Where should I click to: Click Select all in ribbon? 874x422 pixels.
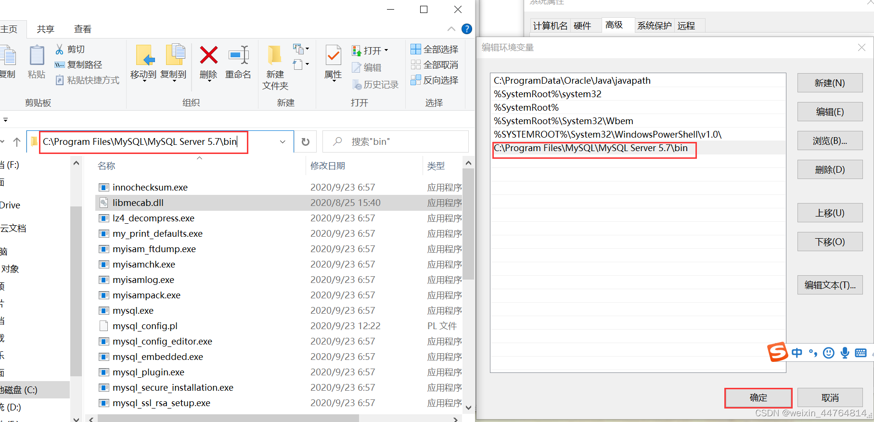[x=435, y=49]
